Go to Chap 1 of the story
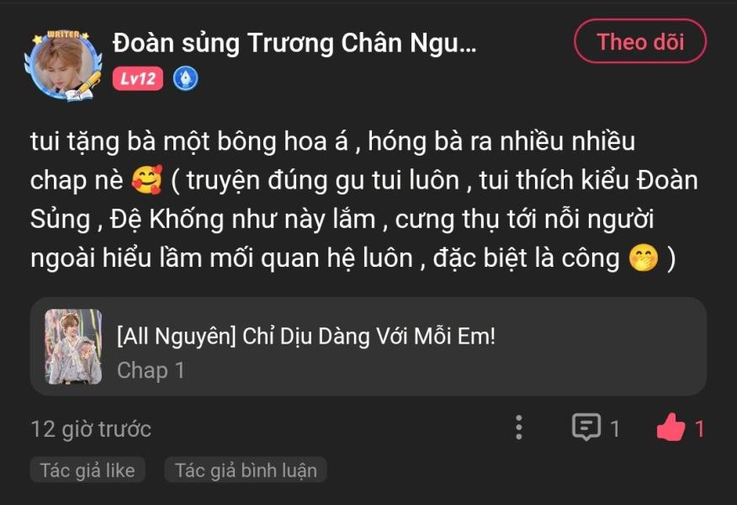737x505 pixels. coord(151,370)
